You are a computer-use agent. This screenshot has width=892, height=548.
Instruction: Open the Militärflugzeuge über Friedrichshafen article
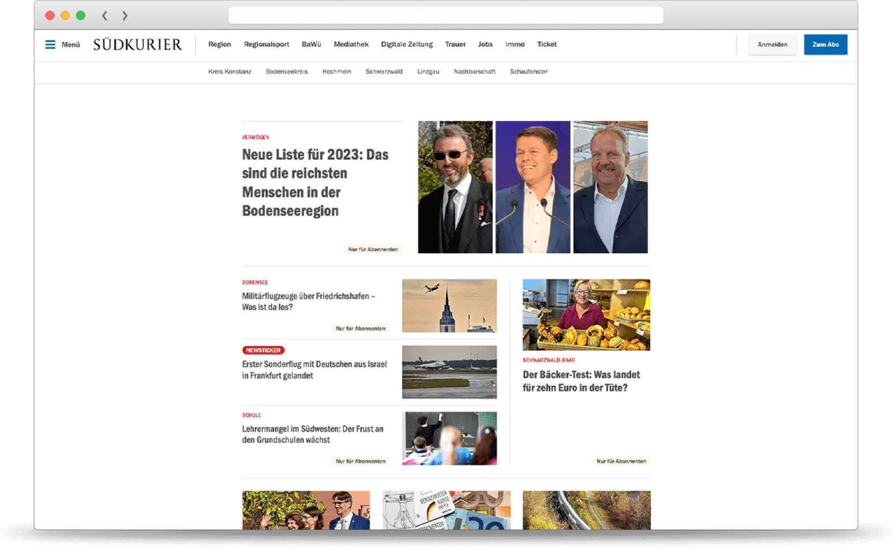309,302
